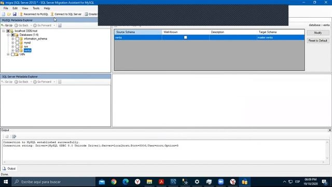Click Go Up in MySQL Metadata Explorer
The width and height of the screenshot is (332, 187).
tap(7, 25)
